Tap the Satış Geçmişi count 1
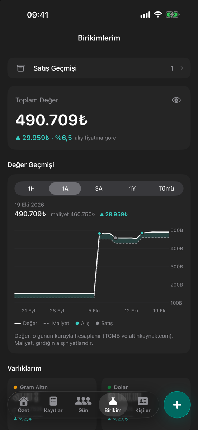Viewport: 198px width, 430px height. click(x=172, y=68)
